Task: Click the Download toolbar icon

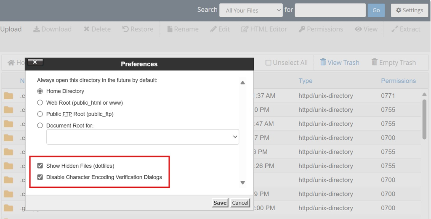Action: tap(37, 29)
